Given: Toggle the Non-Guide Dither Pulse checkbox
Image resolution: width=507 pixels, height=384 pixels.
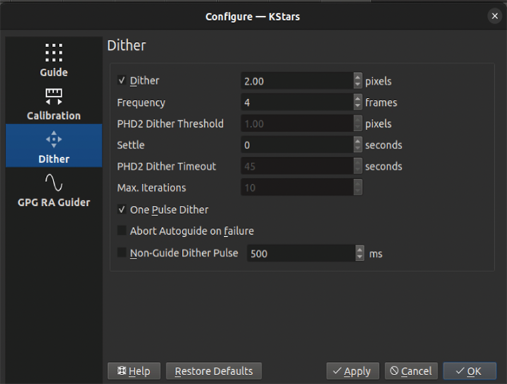Looking at the screenshot, I should click(122, 253).
